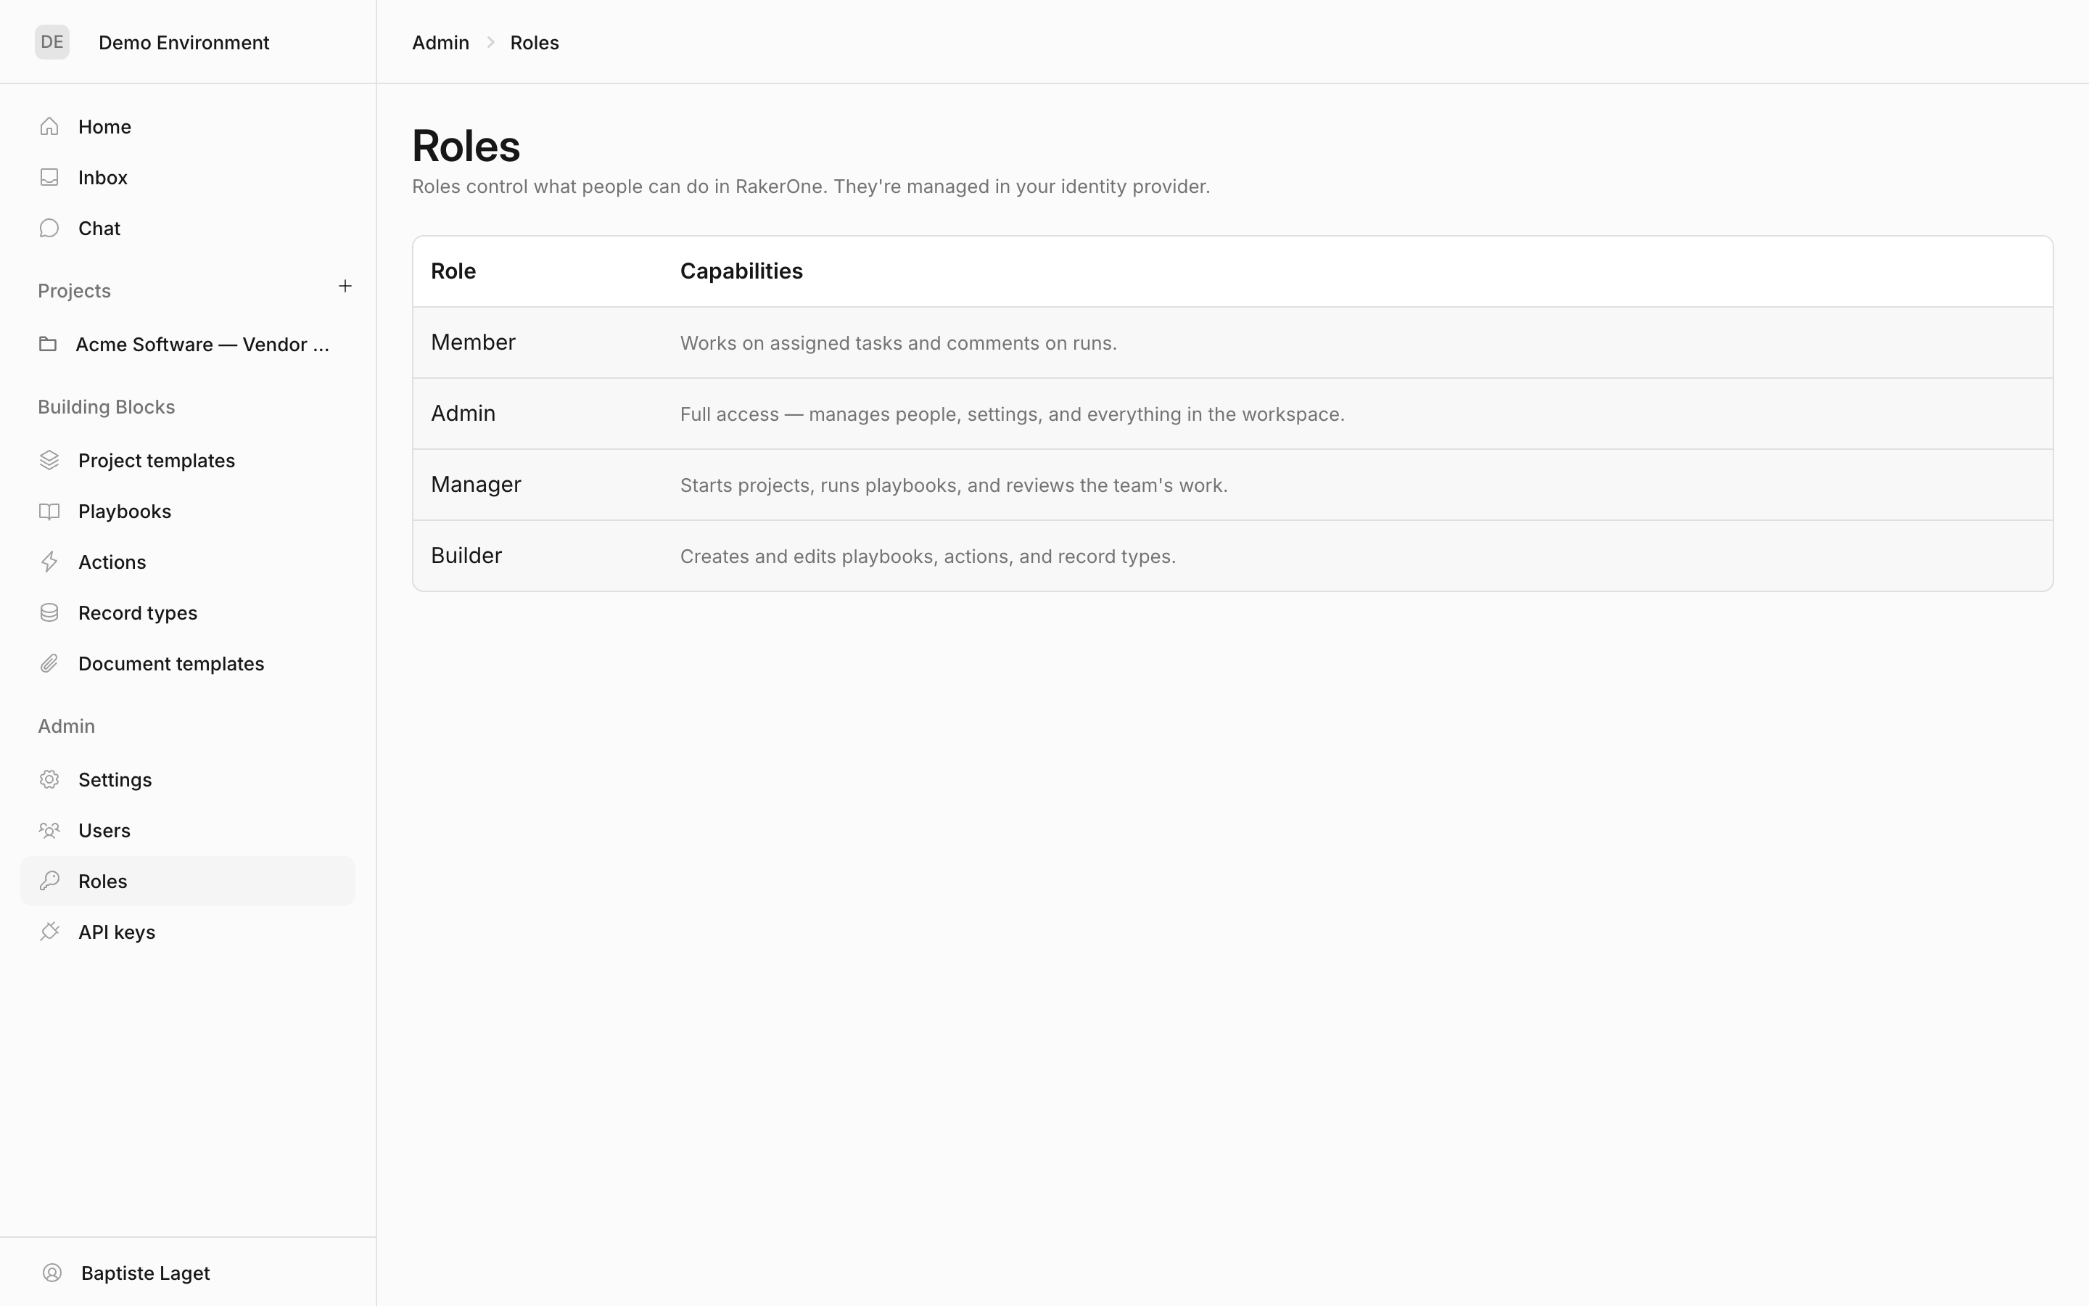Click the 'Roles control what people can do' subtitle
The image size is (2089, 1306).
pos(810,186)
